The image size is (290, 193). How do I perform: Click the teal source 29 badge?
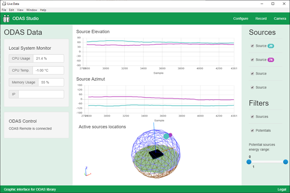271,46
